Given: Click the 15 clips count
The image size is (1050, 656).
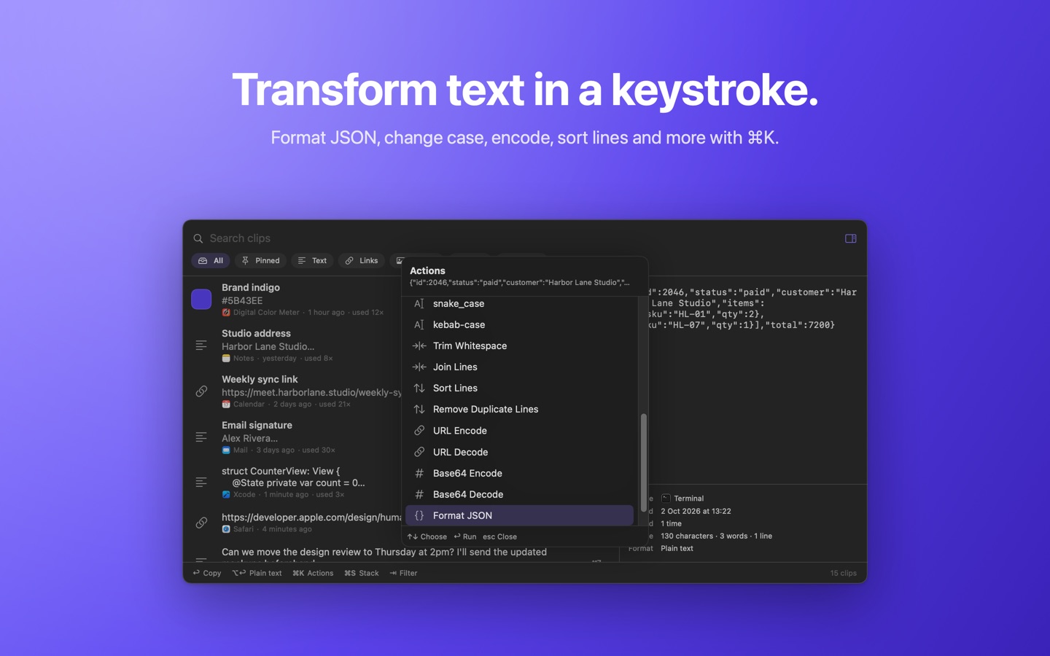Looking at the screenshot, I should 844,574.
